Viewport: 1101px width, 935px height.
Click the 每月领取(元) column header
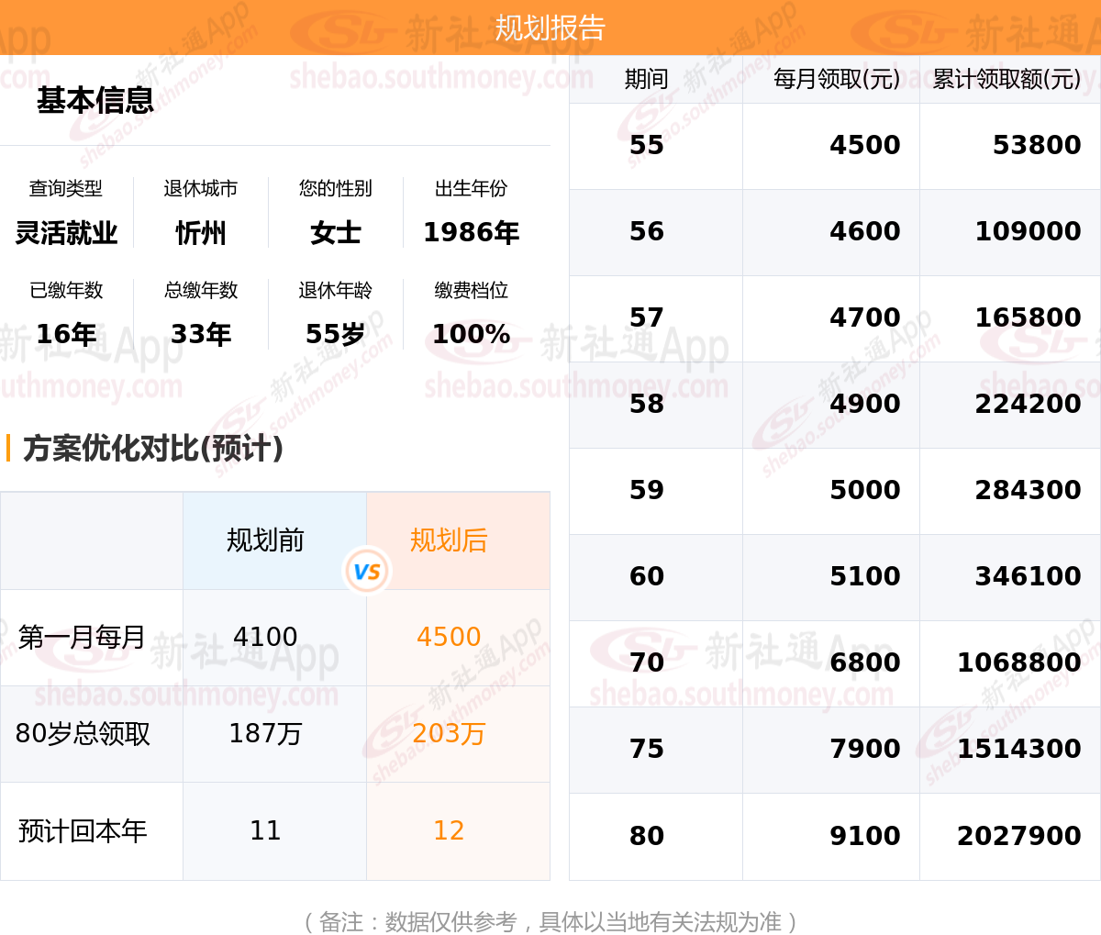click(837, 79)
